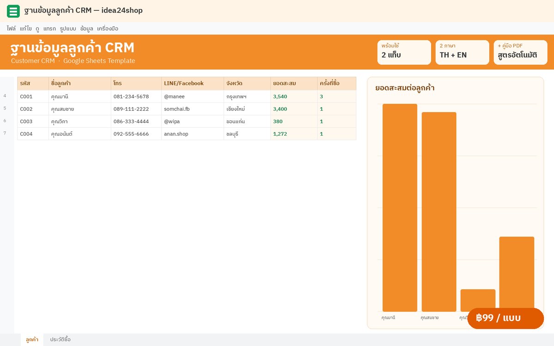The width and height of the screenshot is (554, 346).
Task: Click the TH + EN language card
Action: 462,52
